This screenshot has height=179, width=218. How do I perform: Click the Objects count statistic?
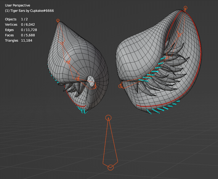coord(17,19)
